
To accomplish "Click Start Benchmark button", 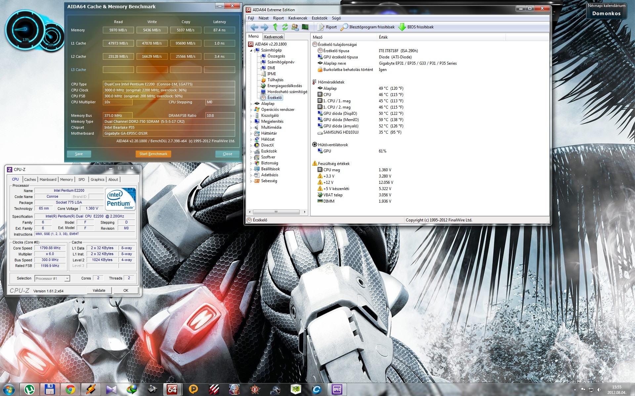I will pyautogui.click(x=153, y=154).
